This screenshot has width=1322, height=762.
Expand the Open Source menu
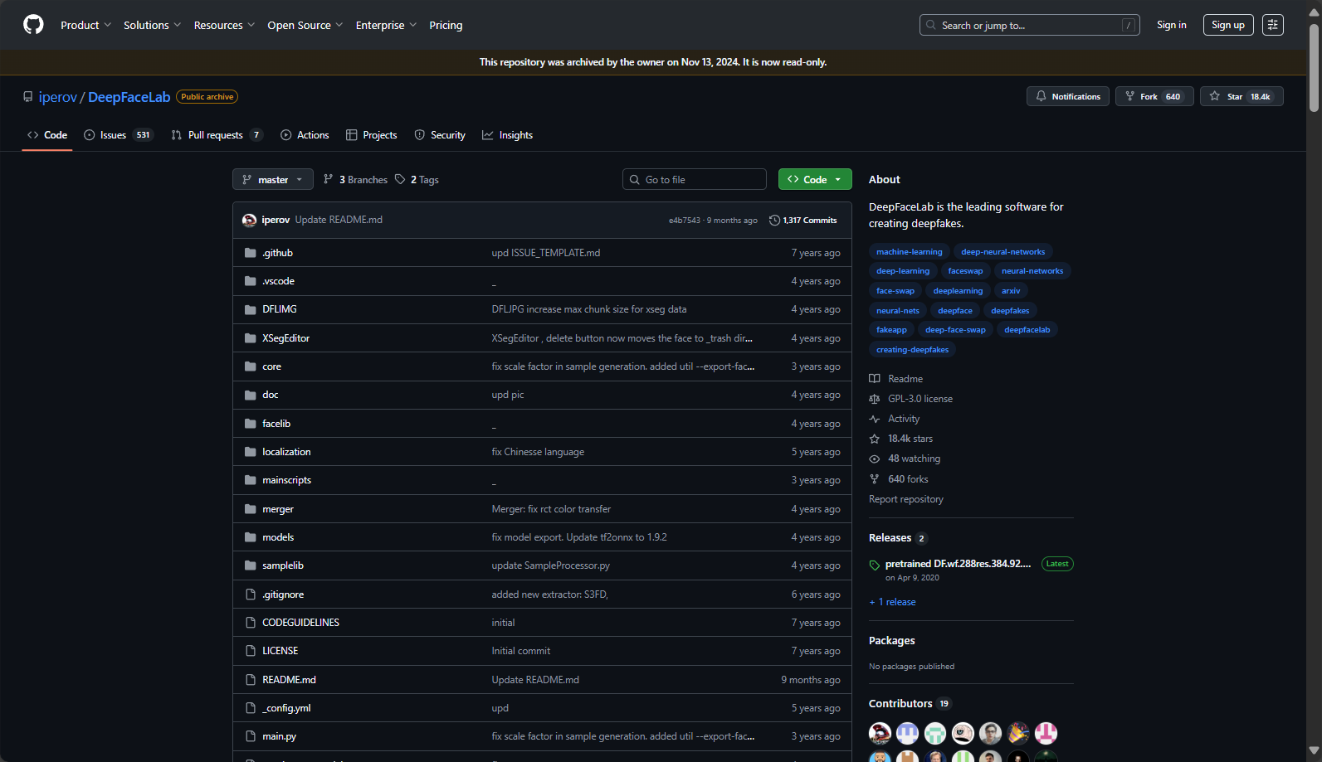click(x=305, y=25)
